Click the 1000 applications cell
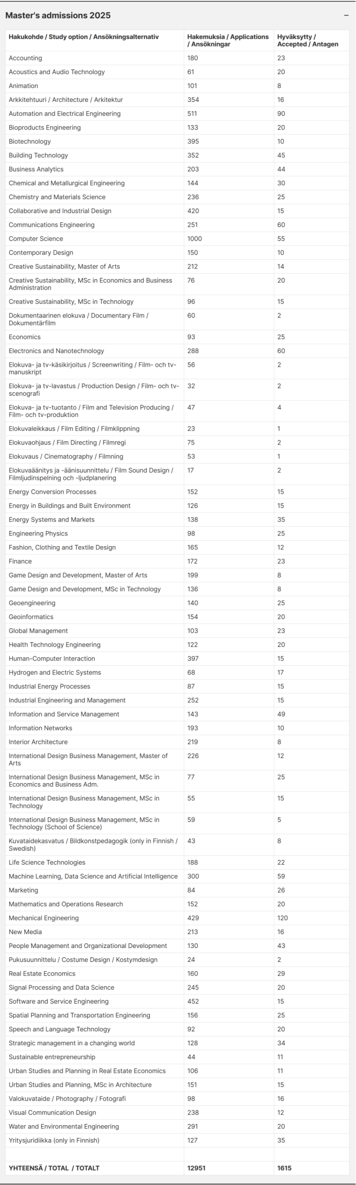Viewport: 356px width, 1185px height. (x=194, y=239)
